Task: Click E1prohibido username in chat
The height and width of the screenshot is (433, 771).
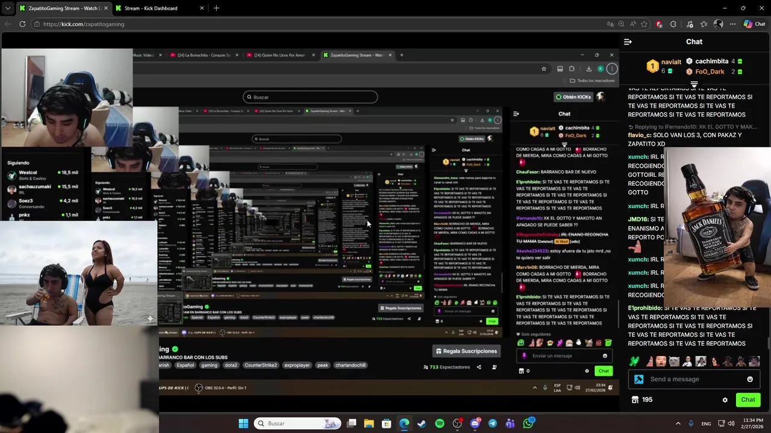Action: coord(645,308)
